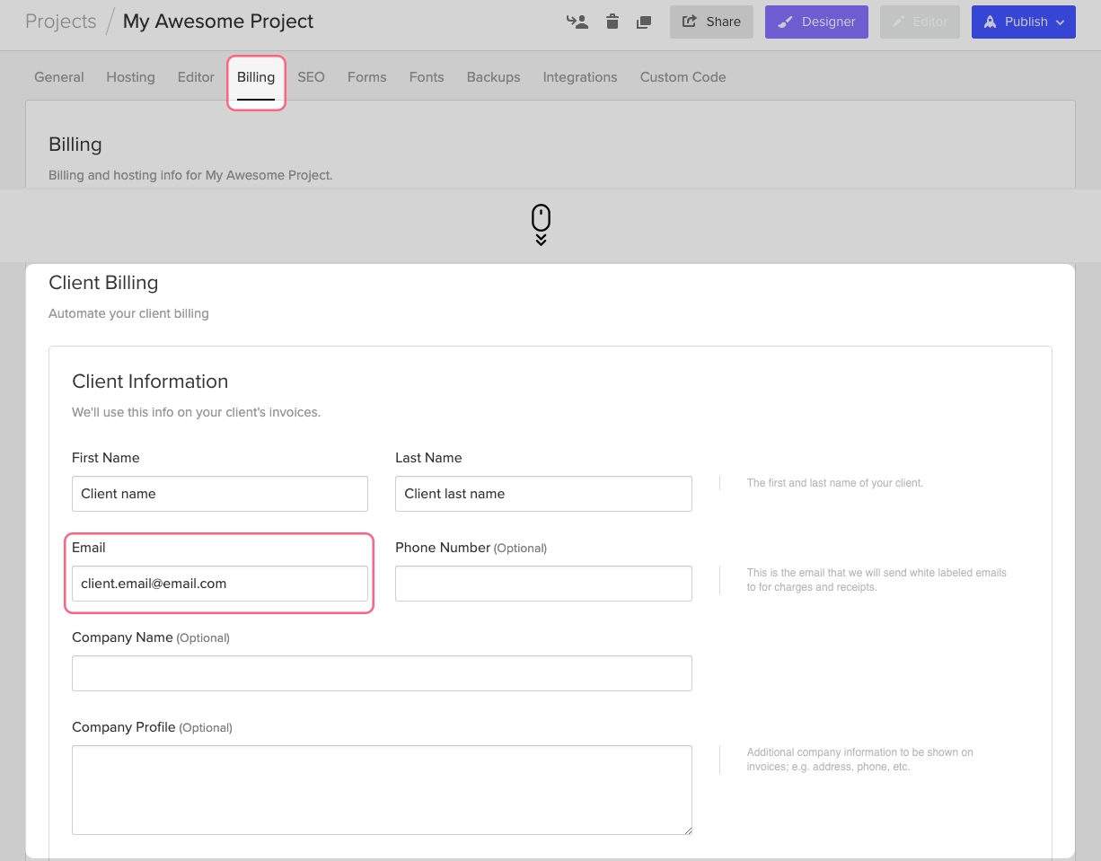Image resolution: width=1101 pixels, height=861 pixels.
Task: Click the First Name input field
Action: [220, 494]
